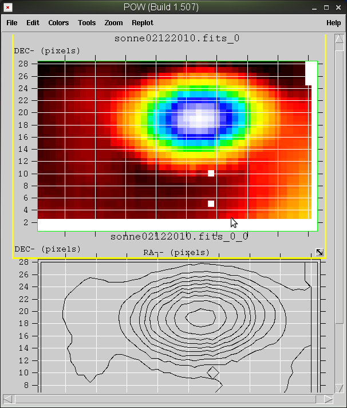This screenshot has height=408, width=347.
Task: Open the Help menu
Action: 333,23
